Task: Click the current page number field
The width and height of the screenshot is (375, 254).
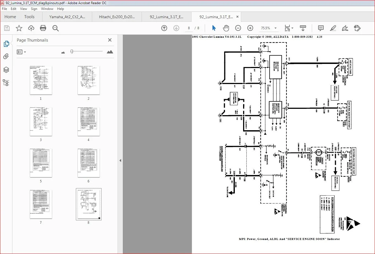Action: tap(189, 28)
